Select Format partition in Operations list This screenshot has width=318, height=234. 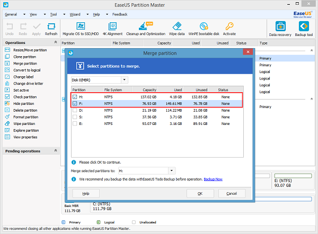pos(25,116)
